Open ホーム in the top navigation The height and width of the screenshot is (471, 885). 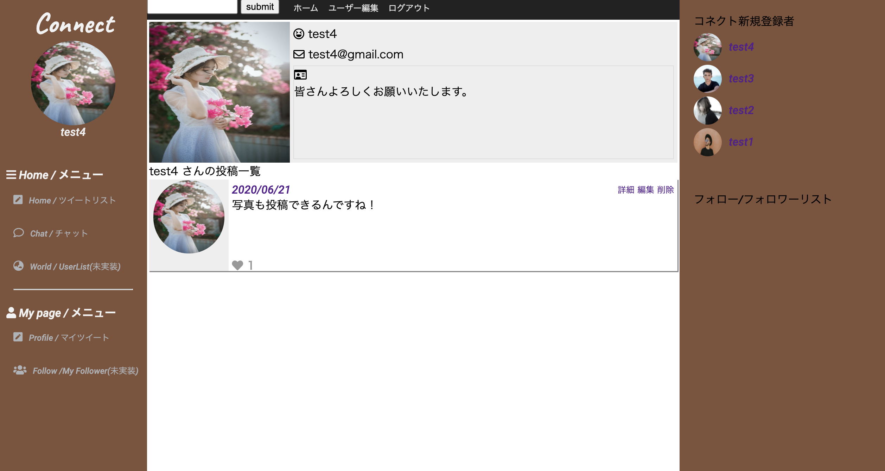click(x=306, y=8)
